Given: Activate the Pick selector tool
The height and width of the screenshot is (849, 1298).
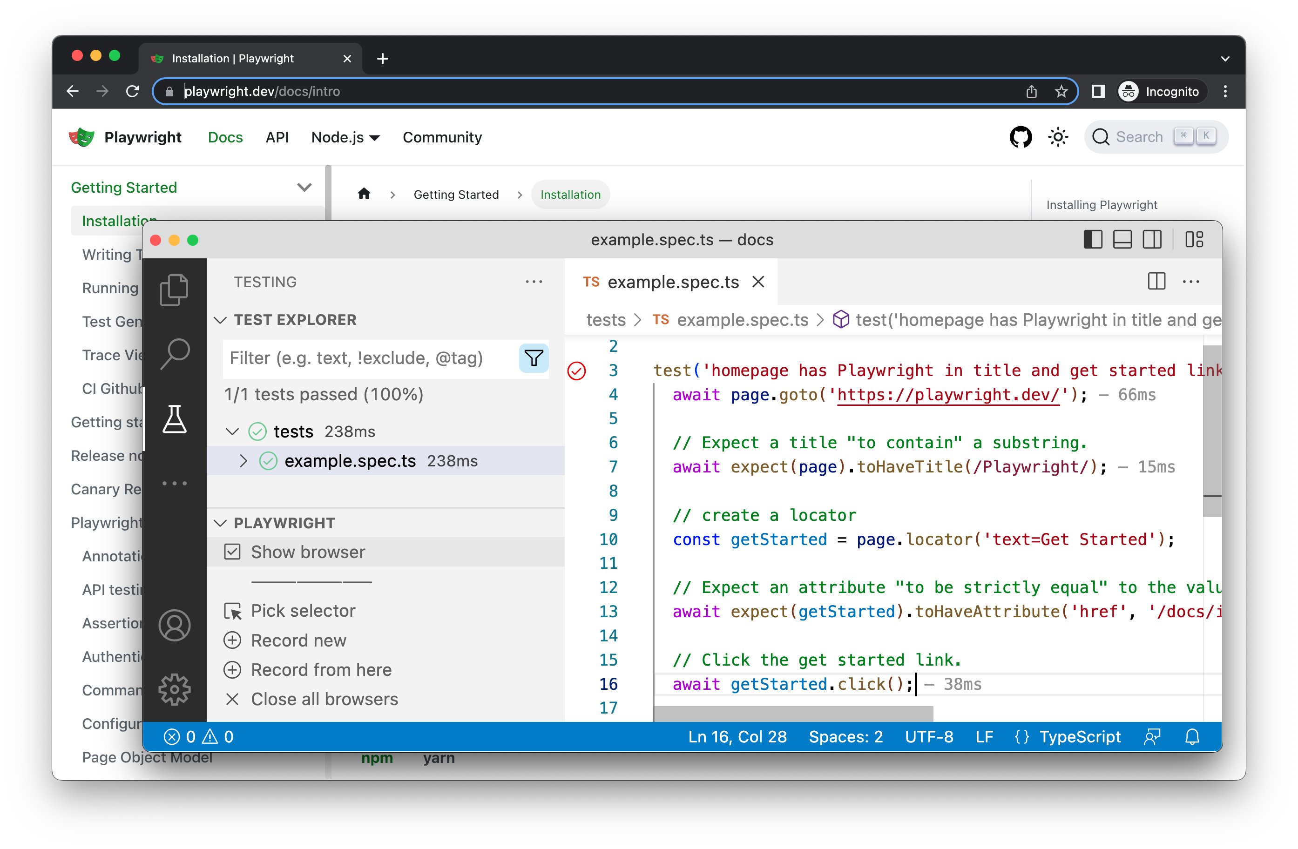Looking at the screenshot, I should click(302, 610).
